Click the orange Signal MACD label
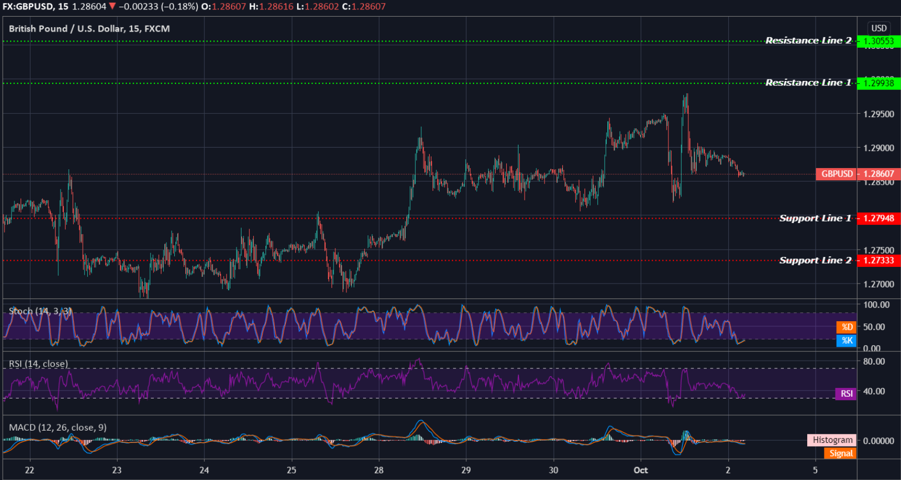Image resolution: width=901 pixels, height=480 pixels. tap(840, 453)
